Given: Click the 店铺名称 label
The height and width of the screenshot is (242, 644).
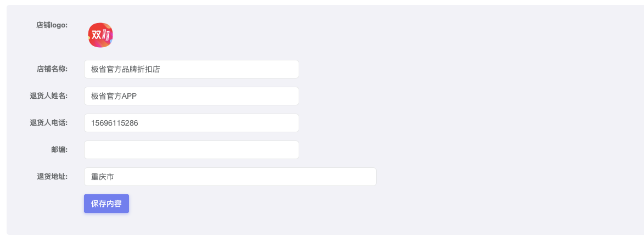Looking at the screenshot, I should coord(52,69).
